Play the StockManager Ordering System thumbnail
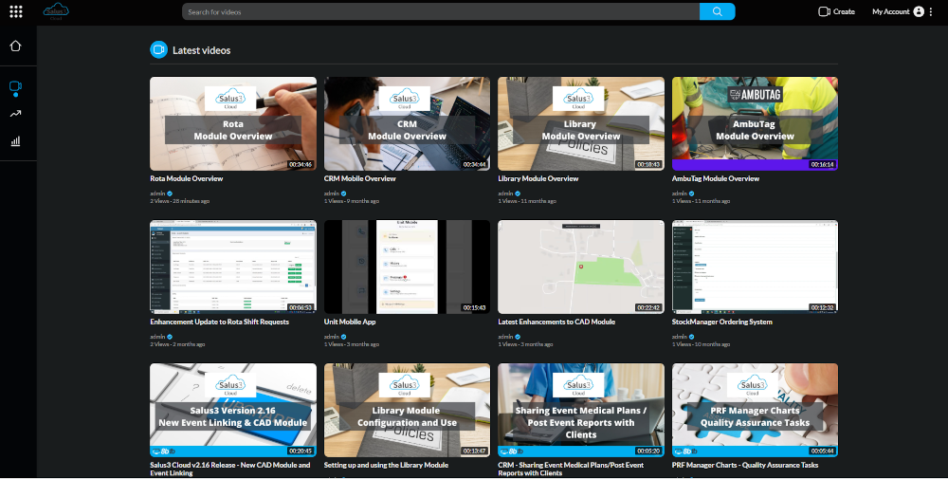 (x=756, y=267)
